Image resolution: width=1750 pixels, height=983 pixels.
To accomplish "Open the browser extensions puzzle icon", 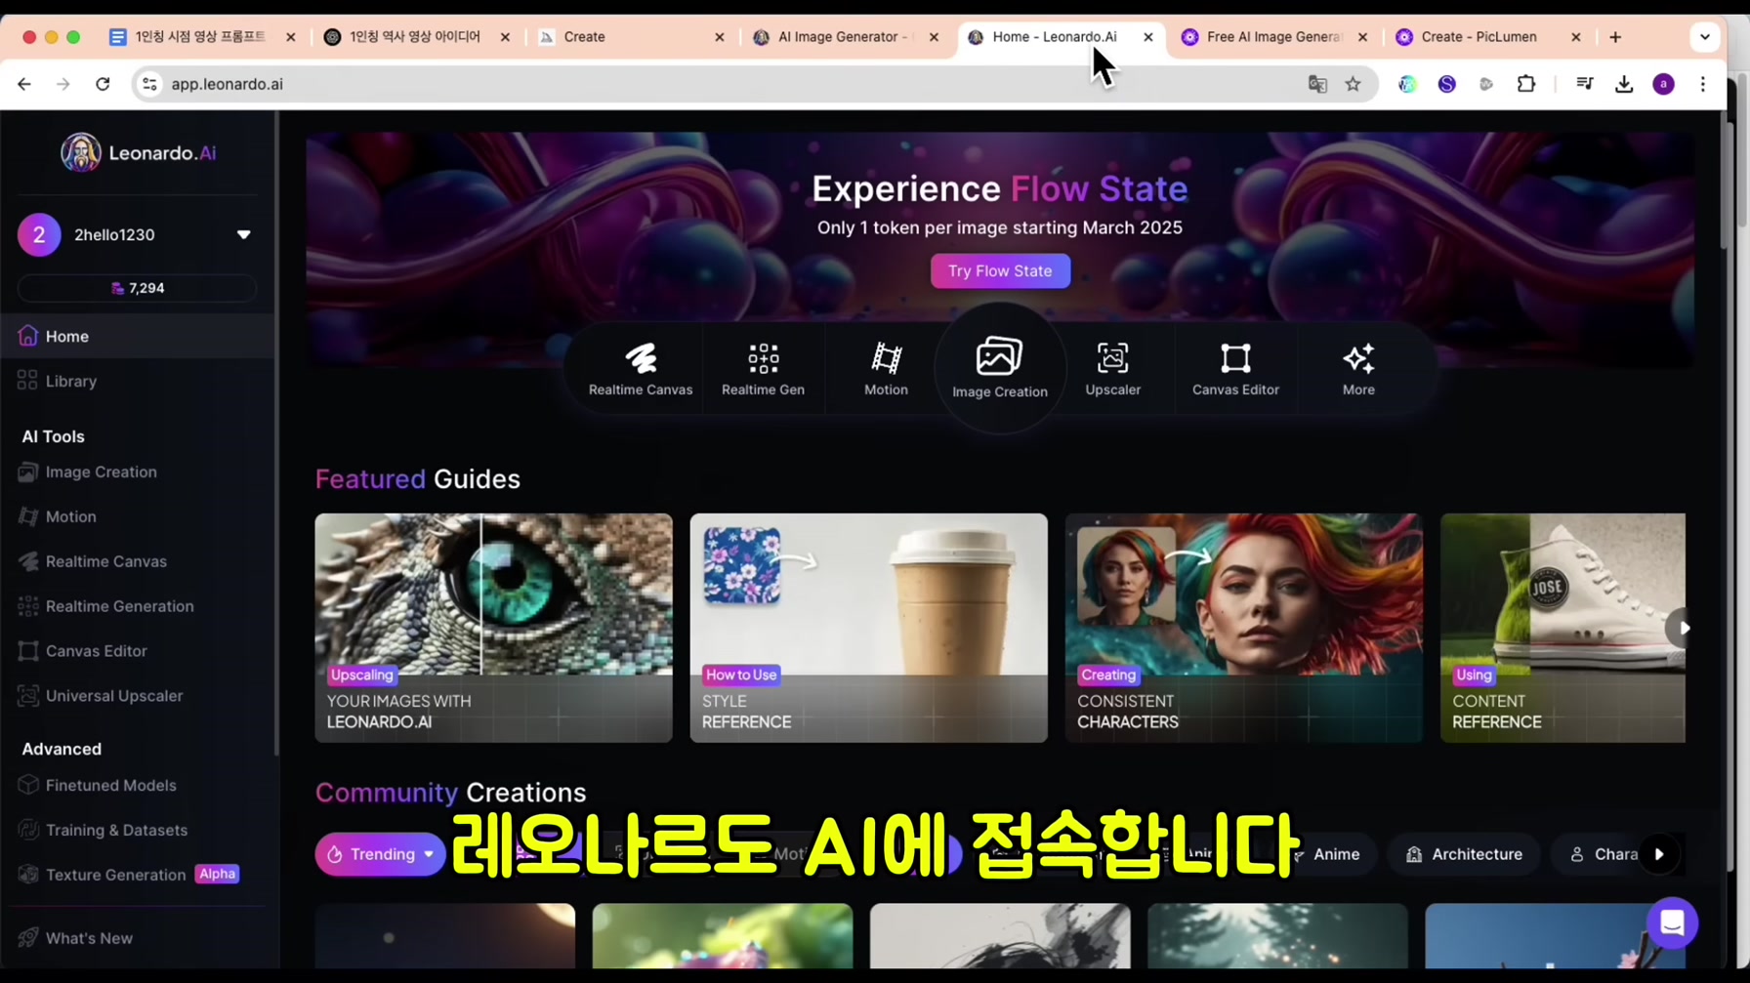I will (1526, 84).
